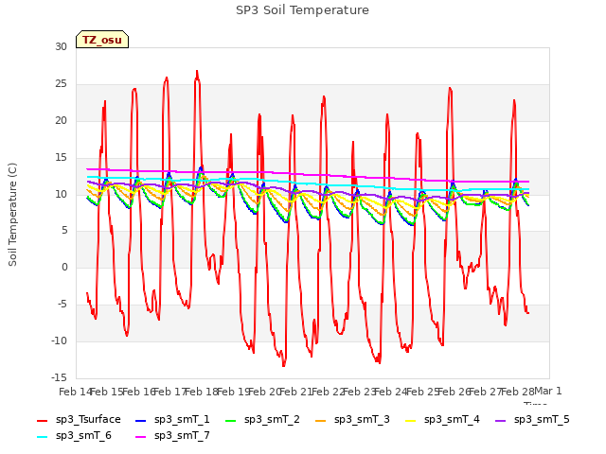The height and width of the screenshot is (454, 606).
Task: Click the Feb 20 x-axis tick label
Action: [264, 392]
